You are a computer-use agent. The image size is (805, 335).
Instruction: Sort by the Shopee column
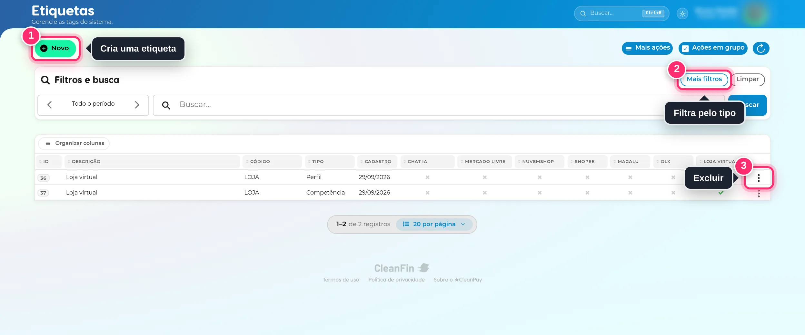click(587, 162)
